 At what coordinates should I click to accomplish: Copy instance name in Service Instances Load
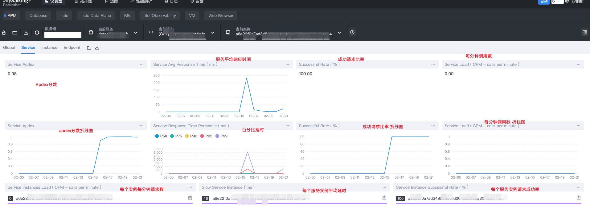190,198
